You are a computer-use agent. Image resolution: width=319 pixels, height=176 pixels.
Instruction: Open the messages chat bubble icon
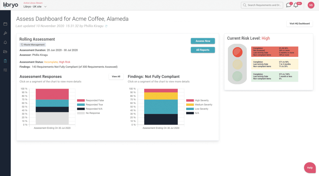click(x=288, y=5)
